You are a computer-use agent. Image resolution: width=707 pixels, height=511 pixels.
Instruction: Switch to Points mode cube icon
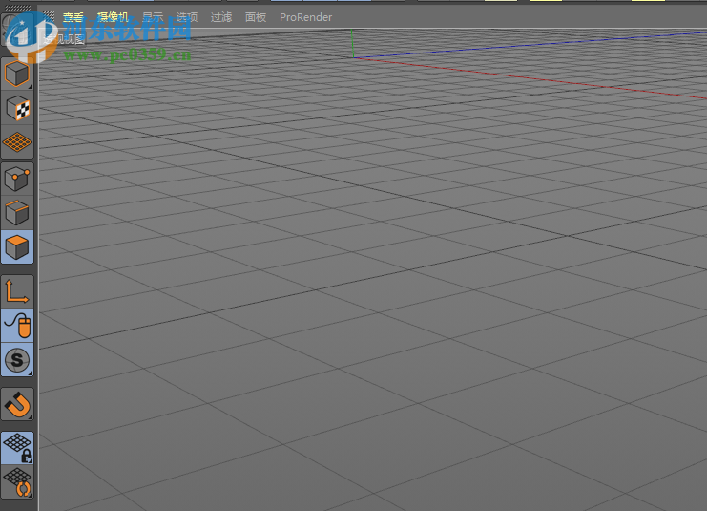point(17,179)
